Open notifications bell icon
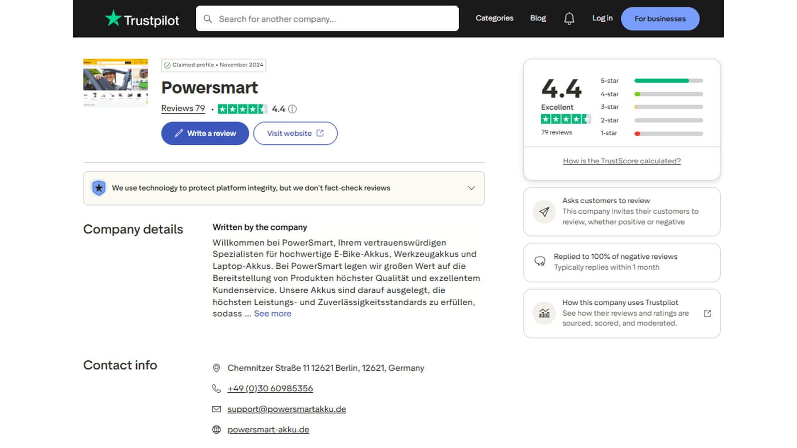The image size is (797, 448). coord(569,18)
